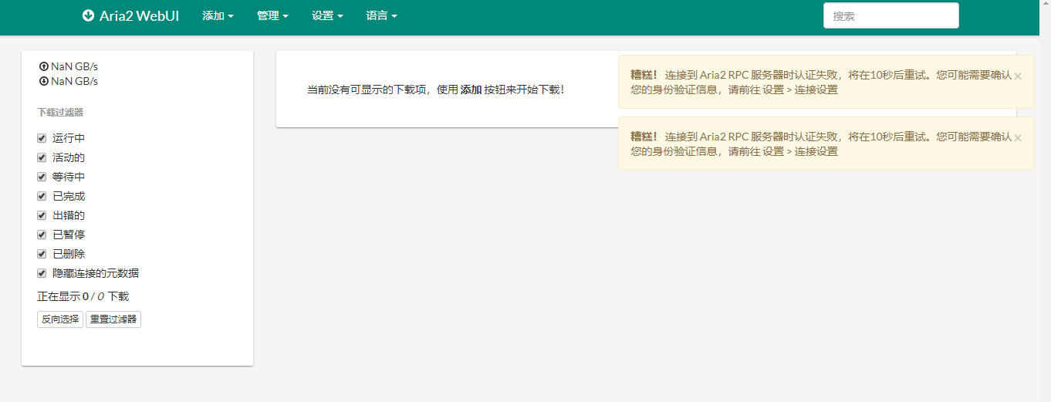Screen dimensions: 1051x402
Task: Click the 当前没有可显示的下载项 message
Action: pyautogui.click(x=436, y=90)
